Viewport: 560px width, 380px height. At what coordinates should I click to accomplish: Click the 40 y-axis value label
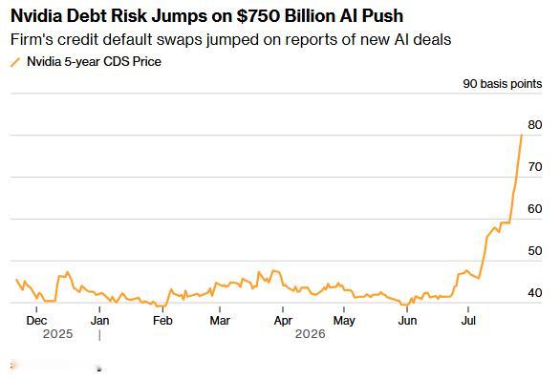coord(534,293)
